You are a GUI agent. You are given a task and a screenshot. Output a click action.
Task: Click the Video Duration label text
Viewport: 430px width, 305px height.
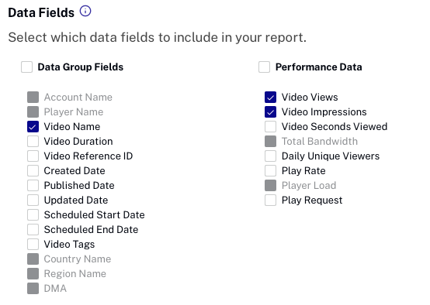(78, 142)
